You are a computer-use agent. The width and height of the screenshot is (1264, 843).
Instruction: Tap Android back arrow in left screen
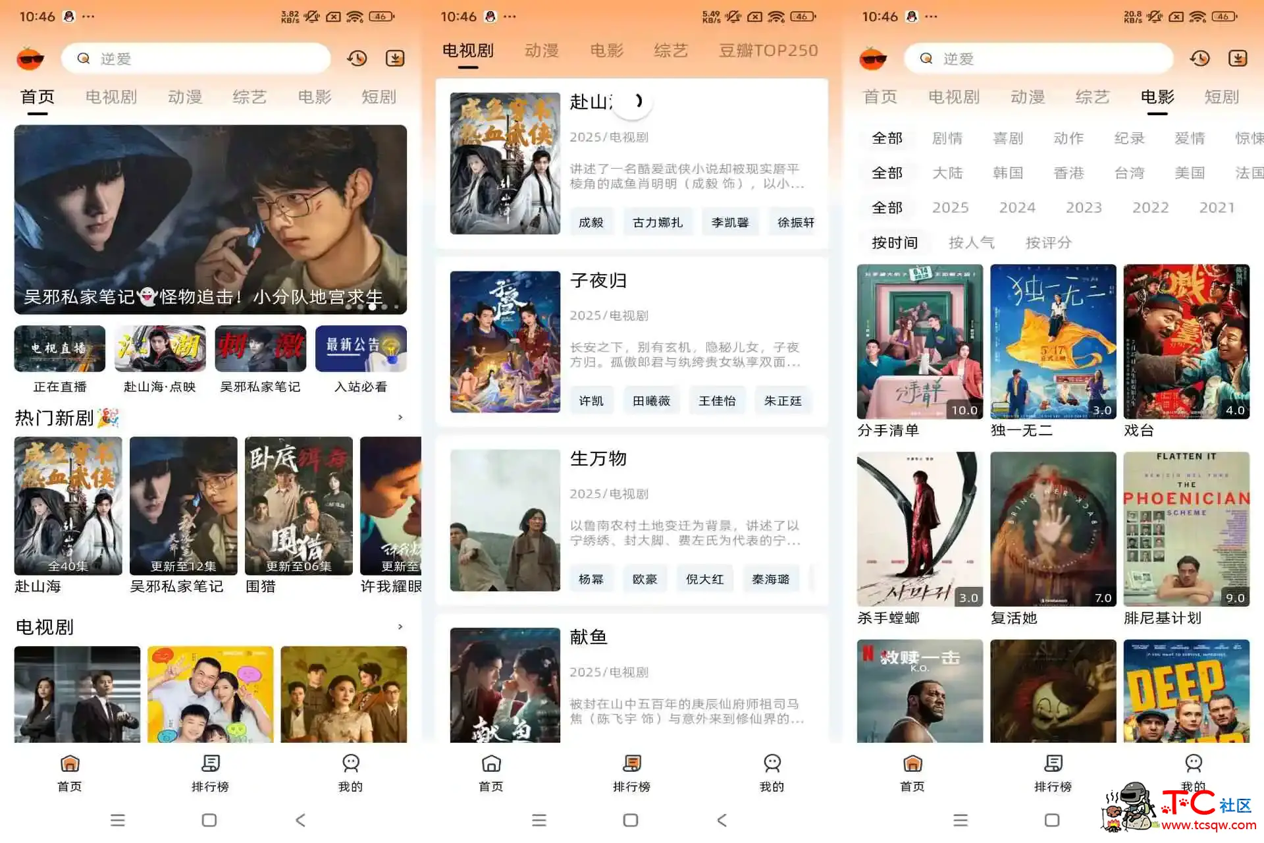(x=301, y=820)
